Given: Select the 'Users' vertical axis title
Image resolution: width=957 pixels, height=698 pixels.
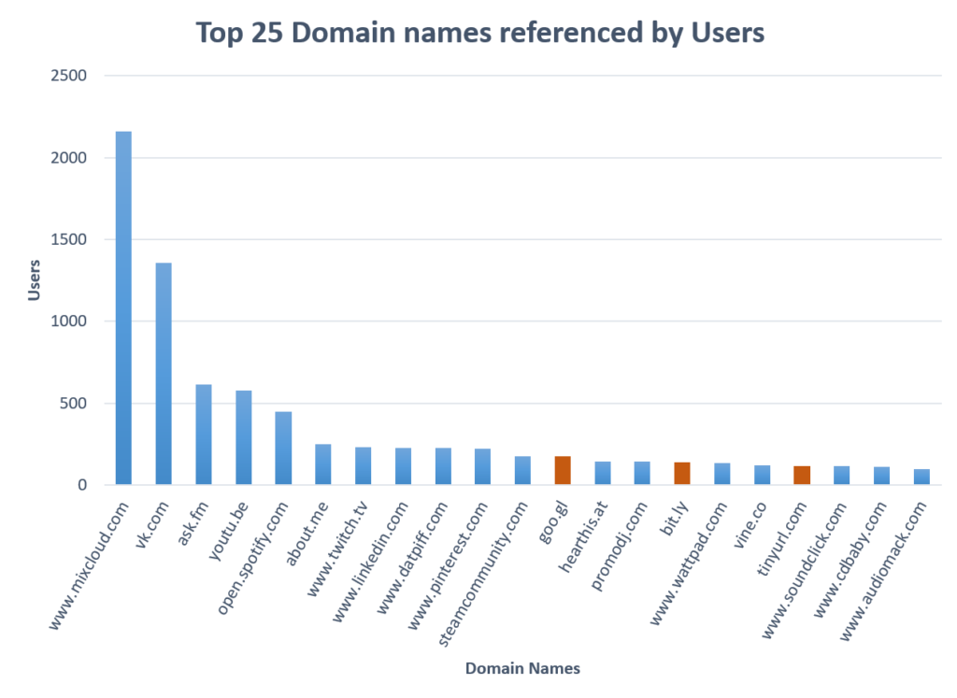Looking at the screenshot, I should tap(35, 280).
